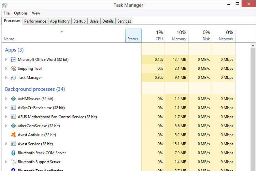This screenshot has height=171, width=256.
Task: Close the Task Manager window
Action: tap(248, 4)
